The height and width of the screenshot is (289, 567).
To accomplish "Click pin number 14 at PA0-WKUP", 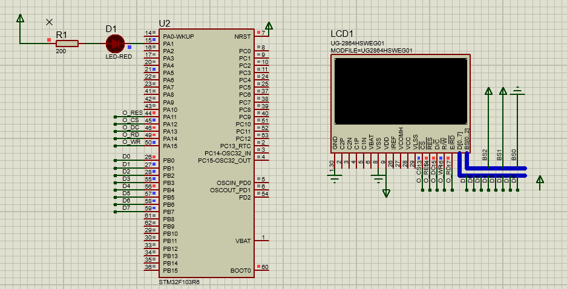I will point(148,33).
